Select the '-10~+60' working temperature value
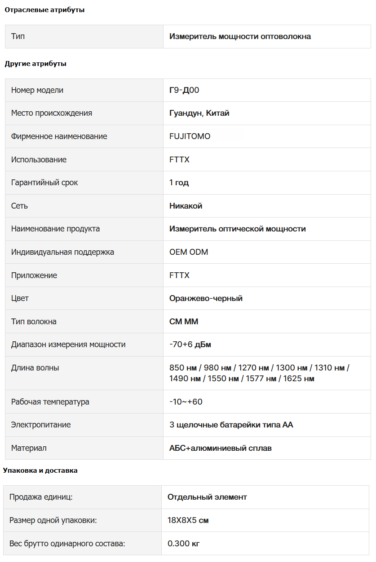376x562 pixels. 186,402
